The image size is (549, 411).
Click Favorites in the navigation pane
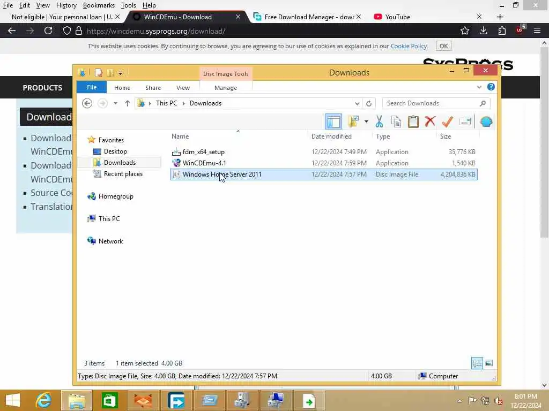(111, 140)
